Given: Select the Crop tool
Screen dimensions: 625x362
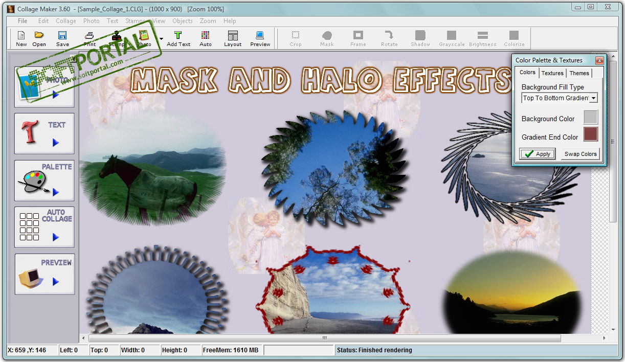Looking at the screenshot, I should [x=296, y=38].
